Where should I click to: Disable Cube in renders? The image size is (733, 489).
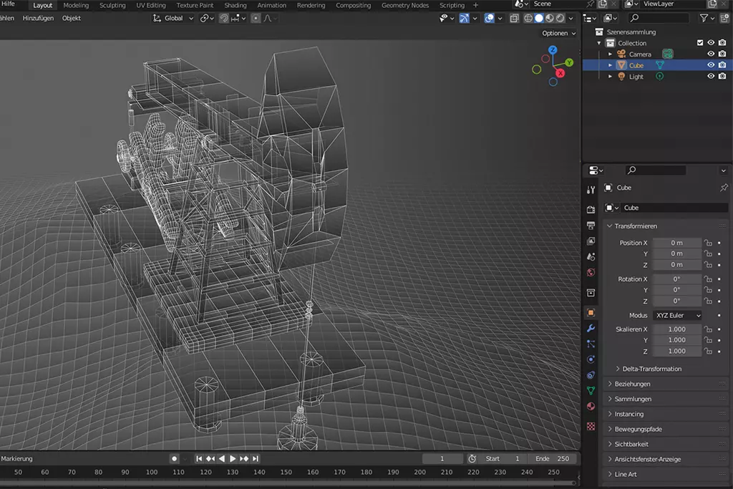click(x=722, y=65)
